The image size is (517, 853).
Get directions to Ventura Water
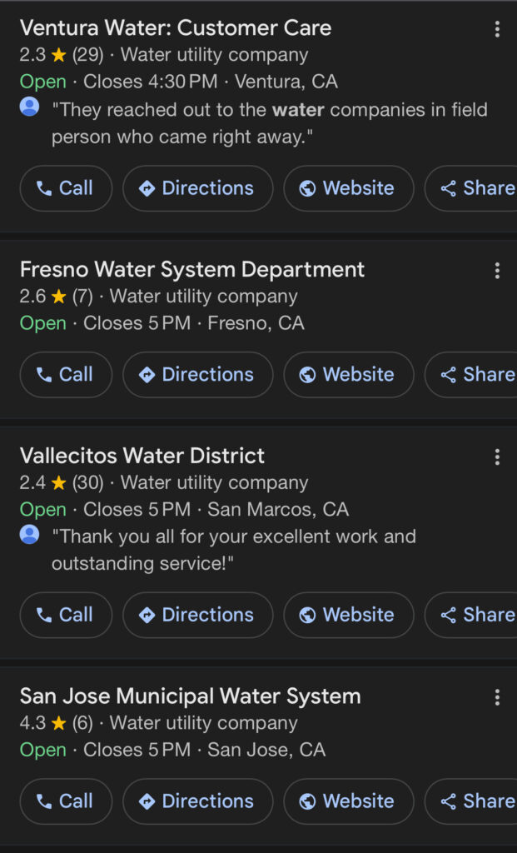click(197, 188)
